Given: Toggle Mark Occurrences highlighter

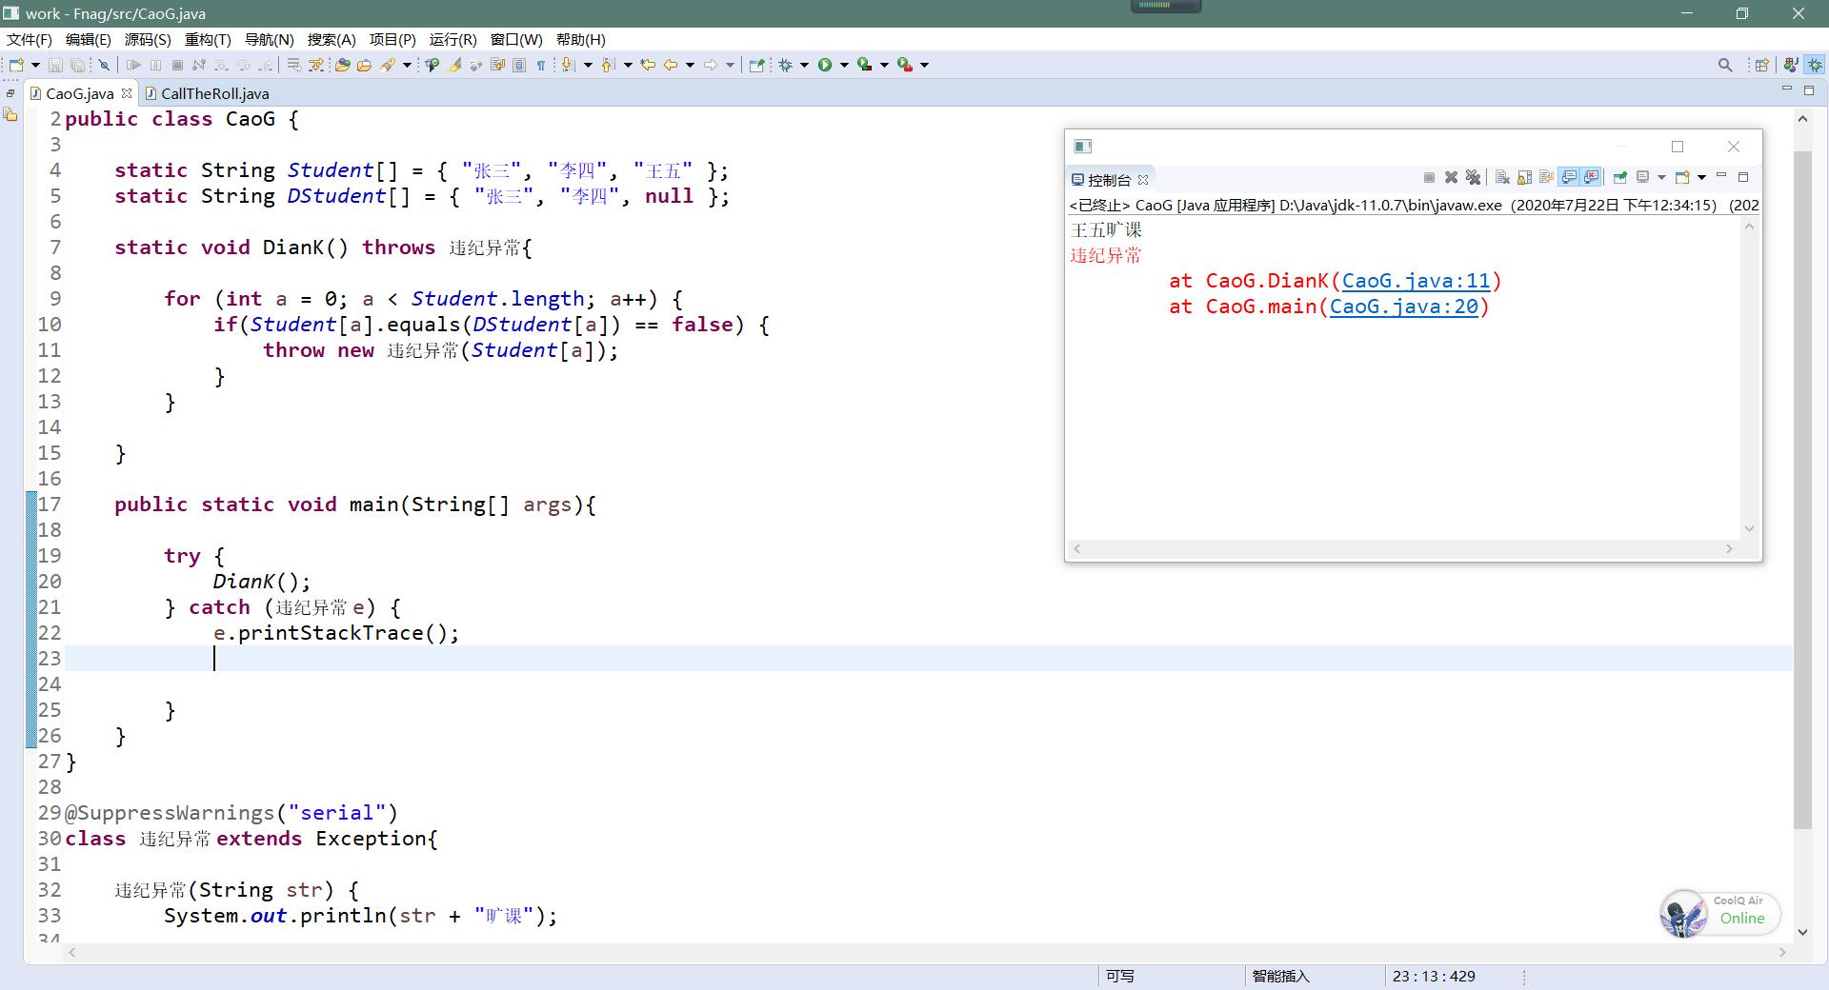Looking at the screenshot, I should (453, 65).
